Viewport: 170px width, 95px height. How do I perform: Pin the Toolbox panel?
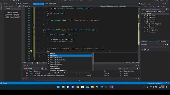click(x=18, y=4)
